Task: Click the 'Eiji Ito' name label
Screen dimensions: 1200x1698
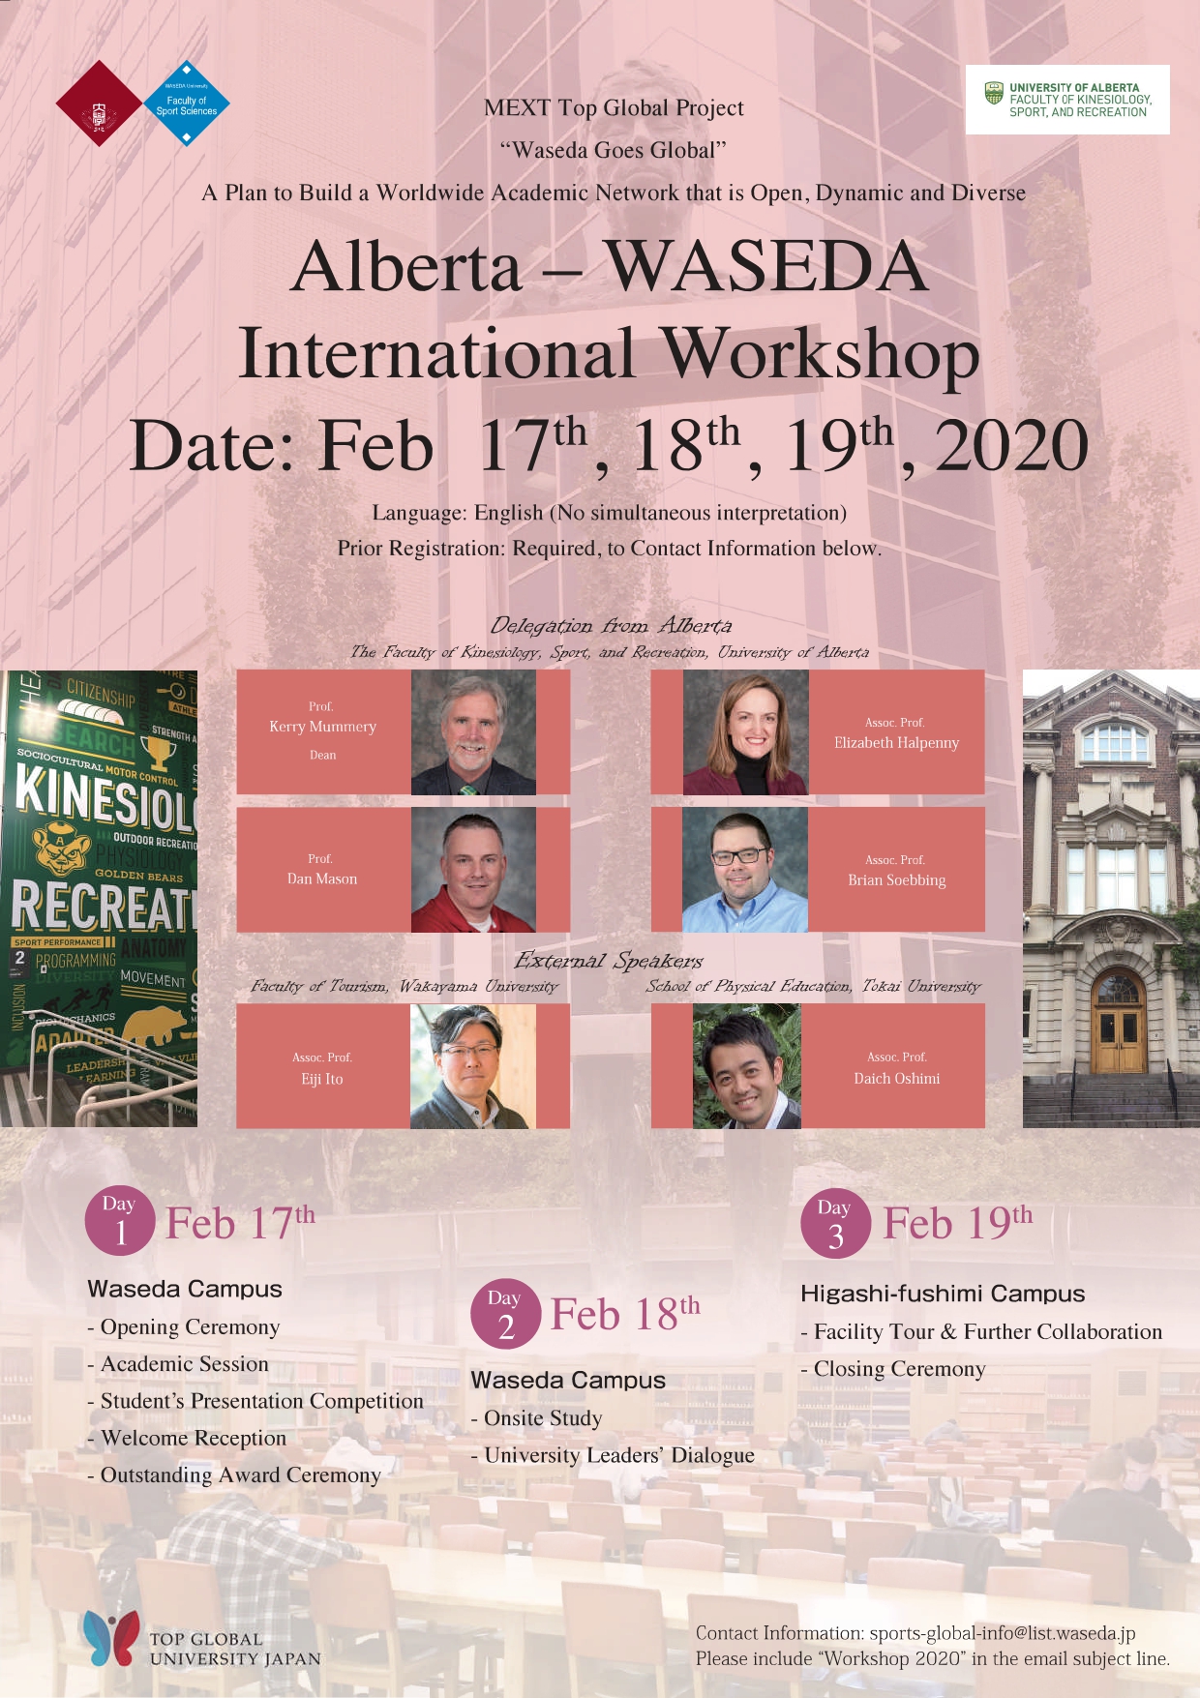Action: [322, 1079]
